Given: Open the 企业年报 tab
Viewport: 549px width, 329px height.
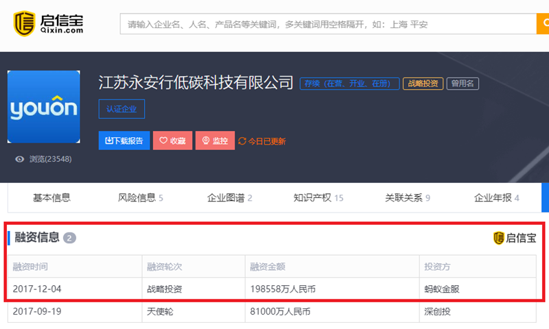Looking at the screenshot, I should pos(496,198).
